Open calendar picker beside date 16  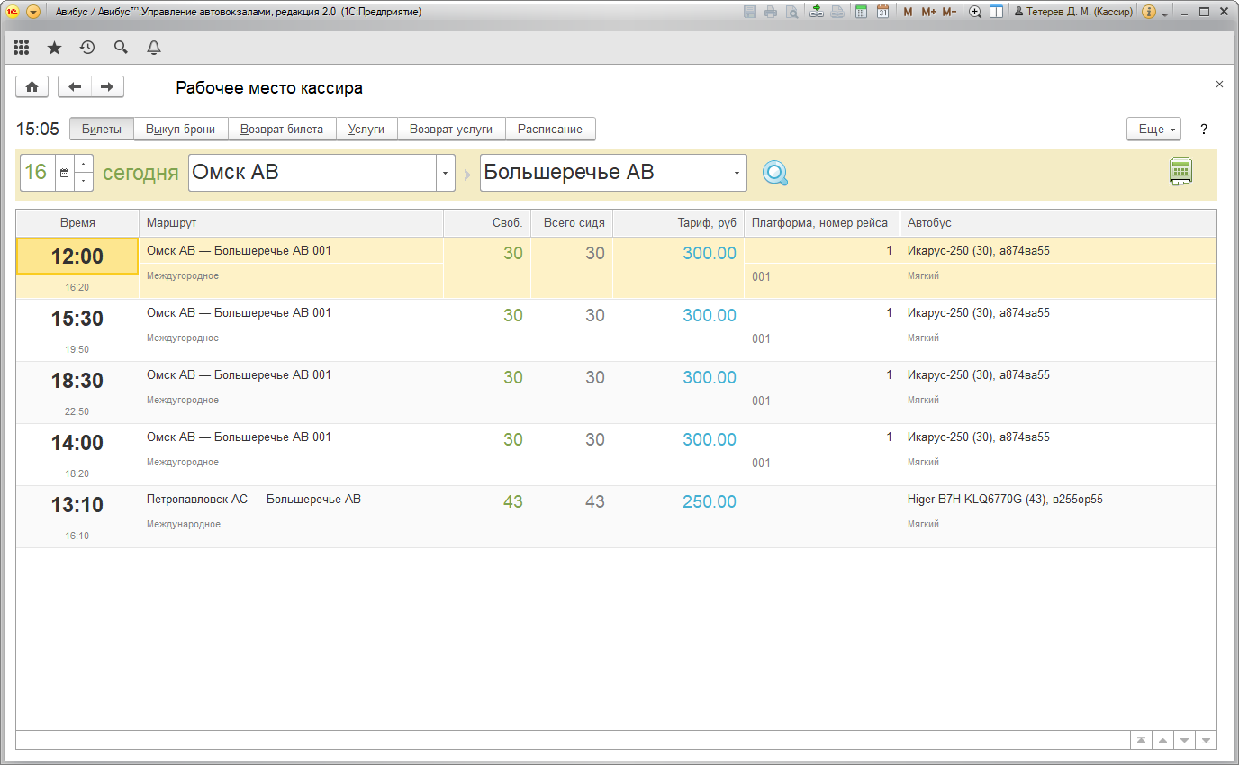tap(64, 173)
